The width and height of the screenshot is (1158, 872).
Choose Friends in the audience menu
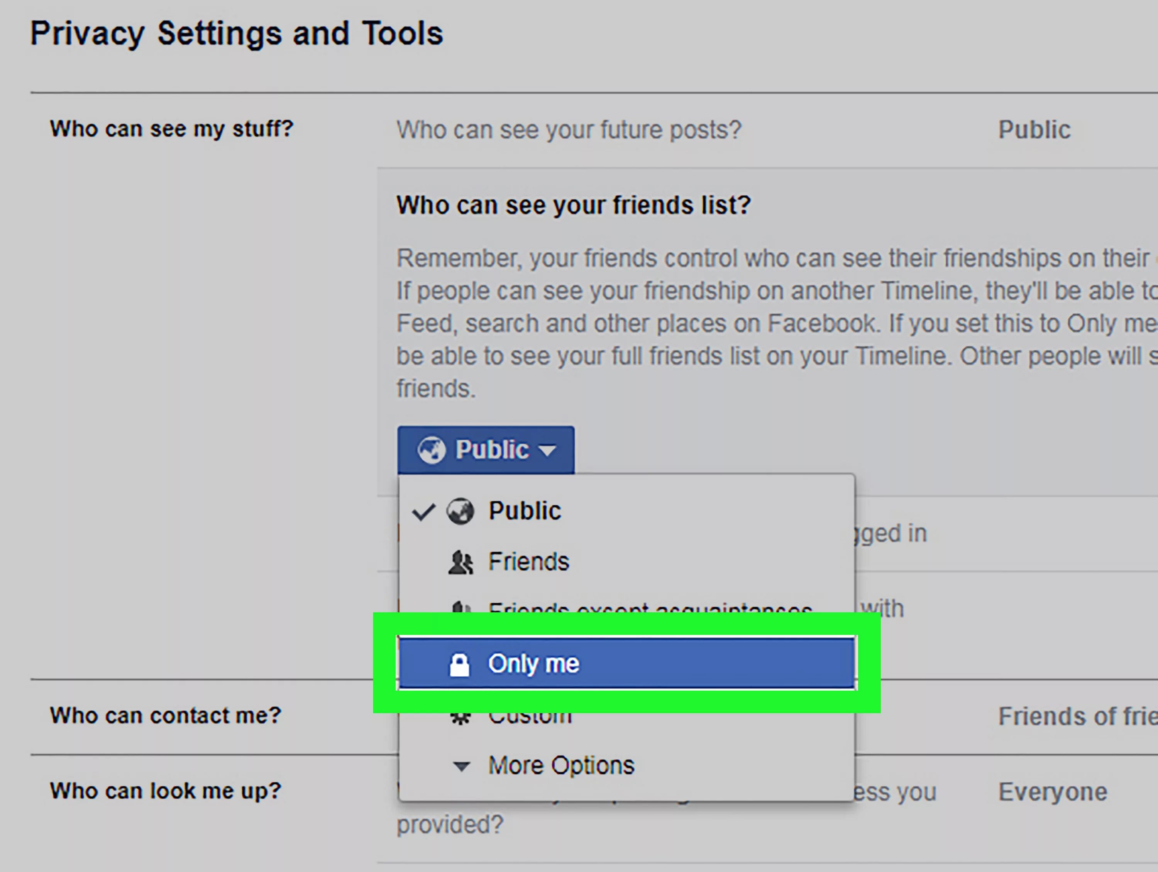[x=626, y=562]
